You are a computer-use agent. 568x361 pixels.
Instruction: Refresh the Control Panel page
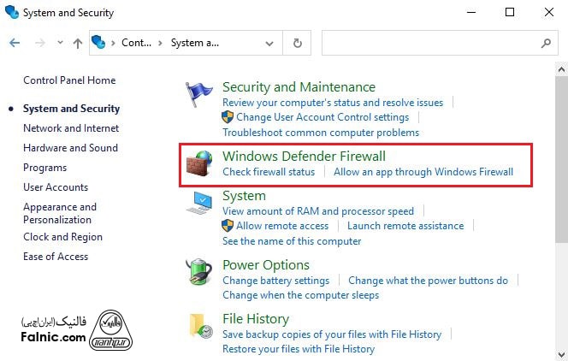tap(297, 43)
